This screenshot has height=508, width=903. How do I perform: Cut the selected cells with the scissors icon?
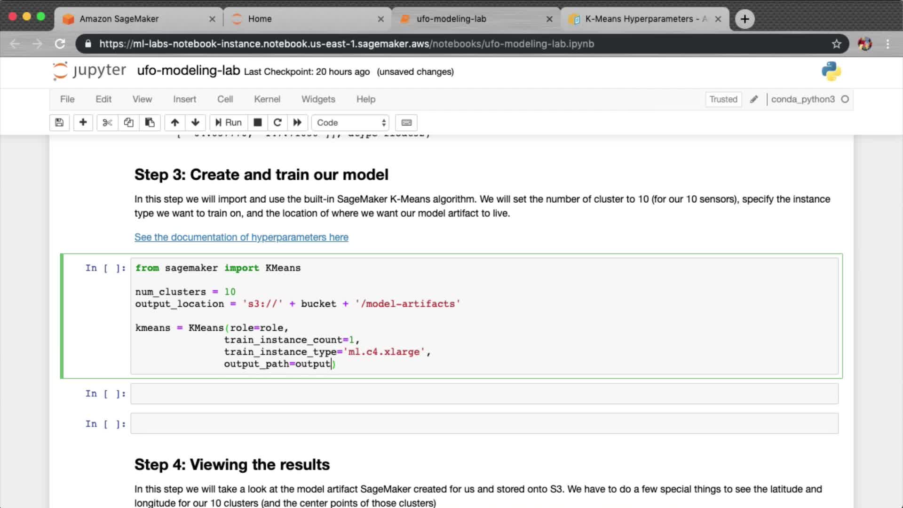107,123
